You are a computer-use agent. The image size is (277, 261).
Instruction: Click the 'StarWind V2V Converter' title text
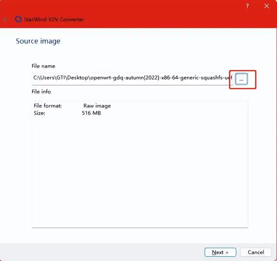[54, 19]
